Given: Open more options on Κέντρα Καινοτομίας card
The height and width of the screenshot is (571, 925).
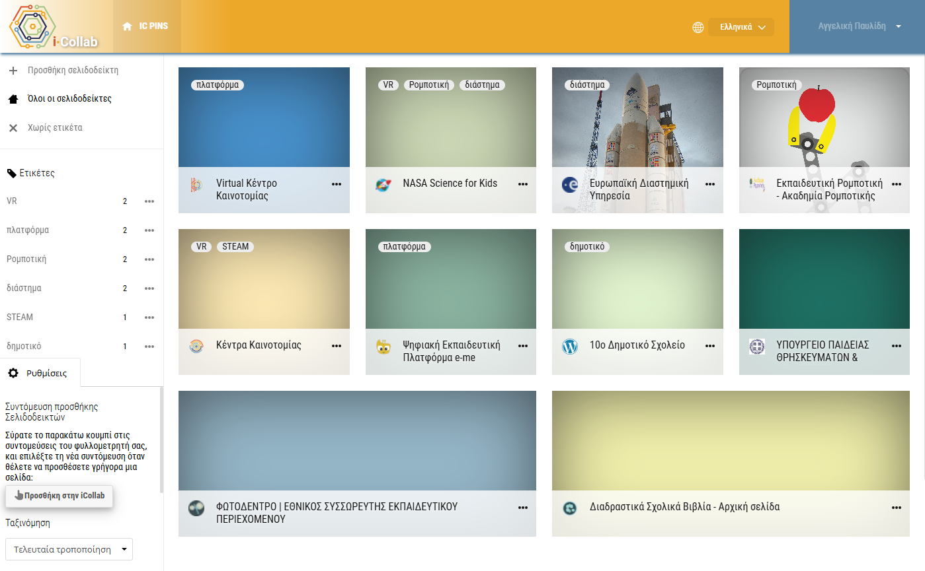Looking at the screenshot, I should pos(337,346).
